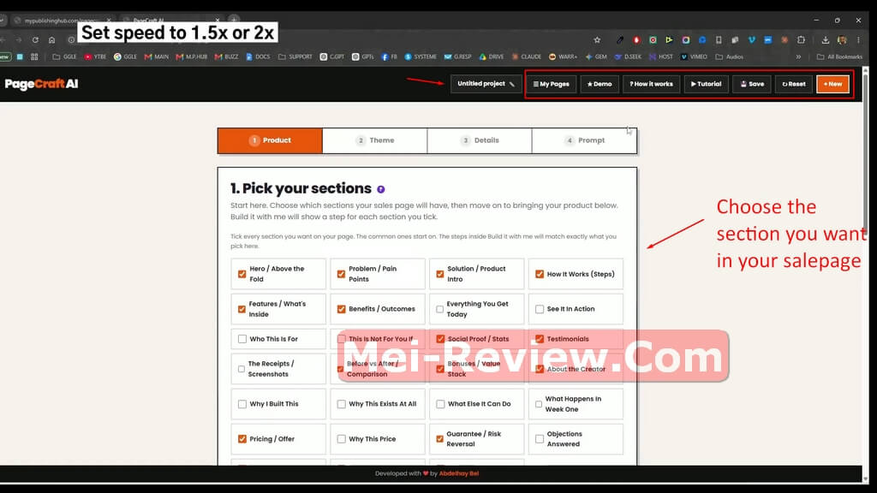Uncheck Features / What's Inside section
The height and width of the screenshot is (493, 877).
(242, 309)
